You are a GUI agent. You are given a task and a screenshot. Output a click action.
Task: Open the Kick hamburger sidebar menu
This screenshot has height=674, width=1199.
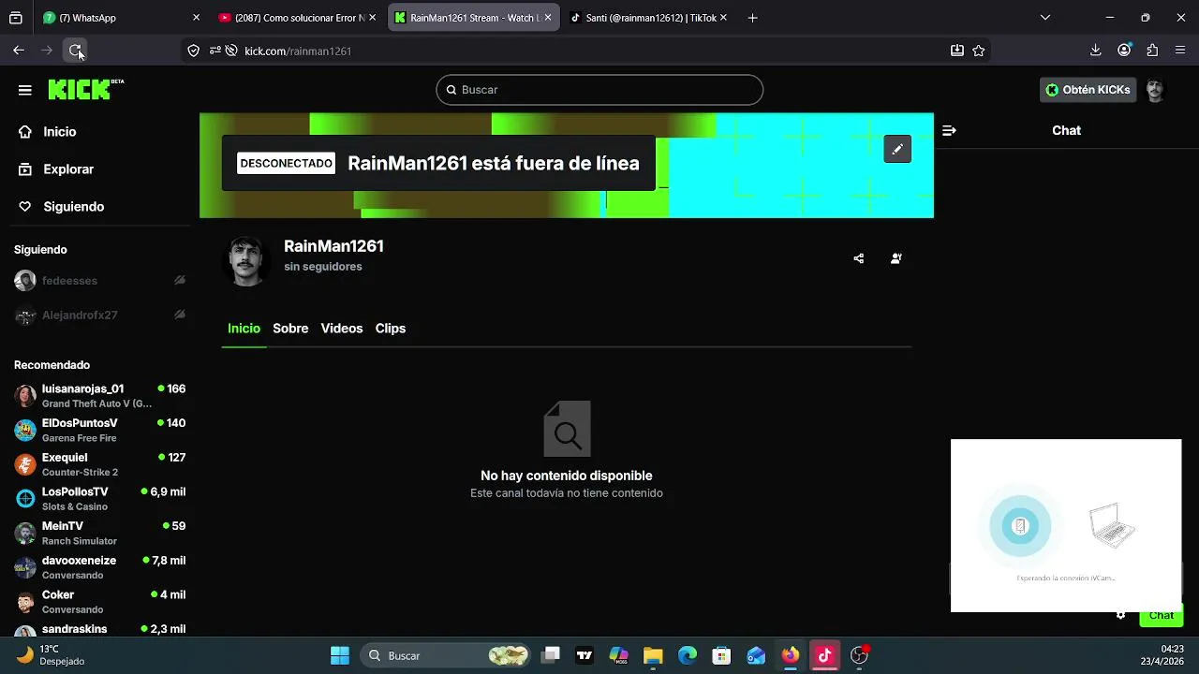point(25,90)
